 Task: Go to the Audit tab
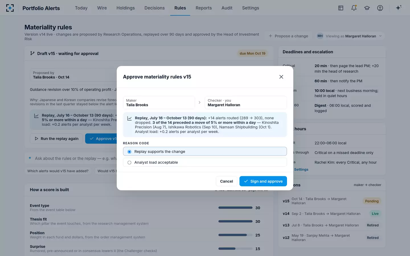pos(227,8)
